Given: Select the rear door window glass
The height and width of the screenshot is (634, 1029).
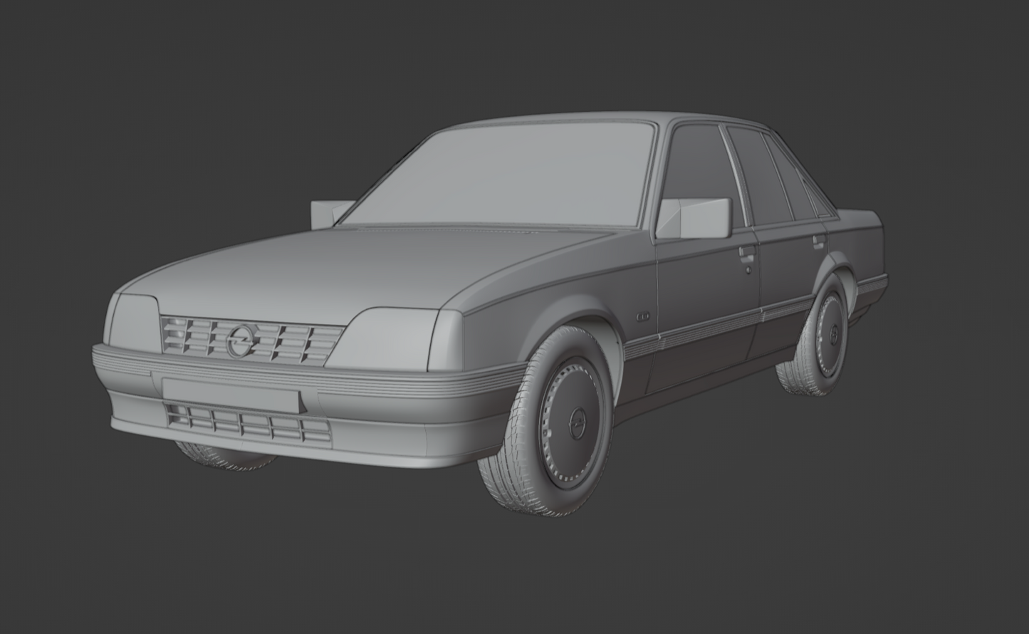Looking at the screenshot, I should click(x=759, y=175).
